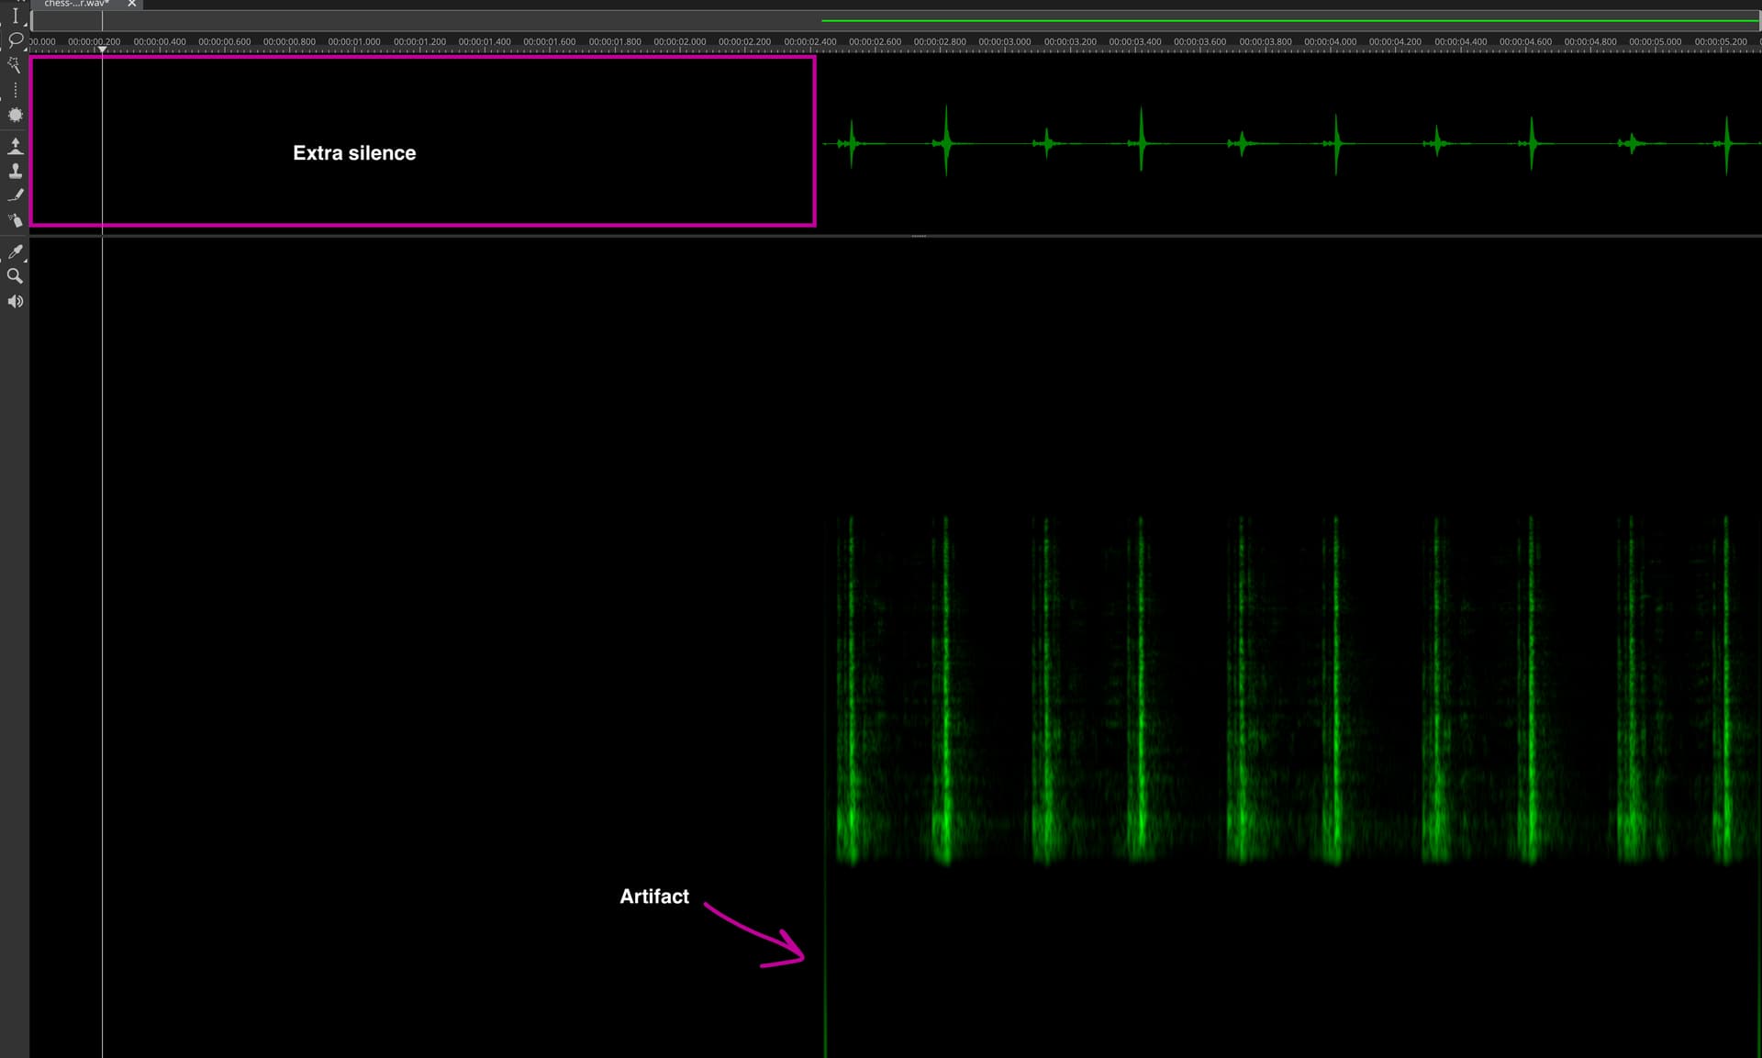Choose the Magic Wand selection tool

pos(15,65)
